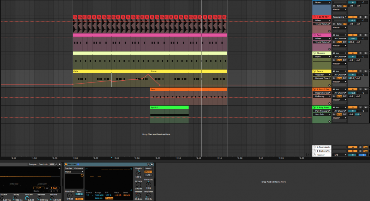Fold the Tom track
370x201 pixels.
point(314,35)
